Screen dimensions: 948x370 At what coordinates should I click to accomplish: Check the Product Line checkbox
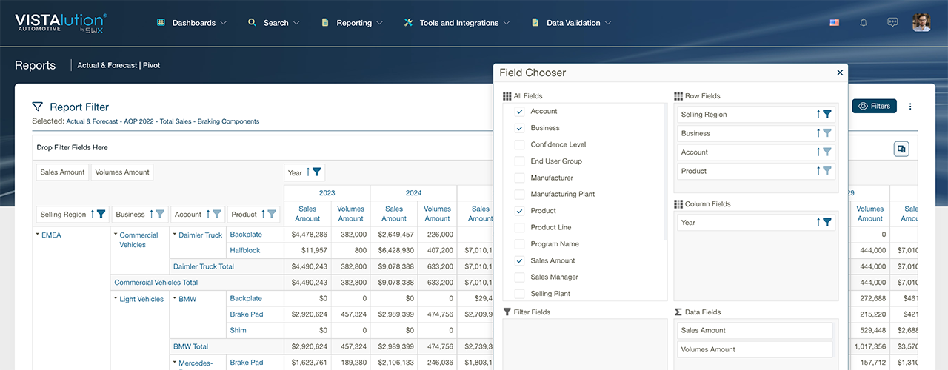519,227
